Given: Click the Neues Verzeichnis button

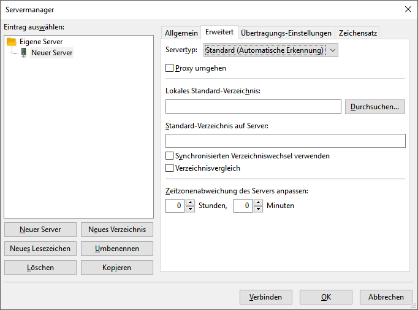Looking at the screenshot, I should coord(117,230).
